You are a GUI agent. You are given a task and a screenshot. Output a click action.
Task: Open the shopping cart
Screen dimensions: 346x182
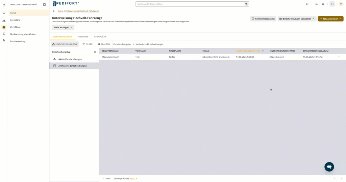pos(323,4)
